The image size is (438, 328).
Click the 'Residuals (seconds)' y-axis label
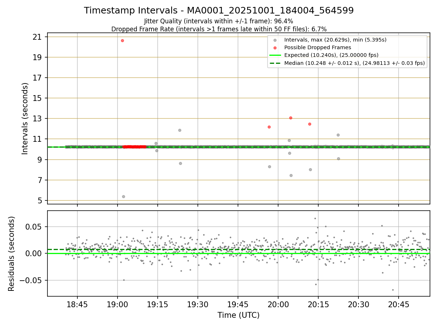12,254
